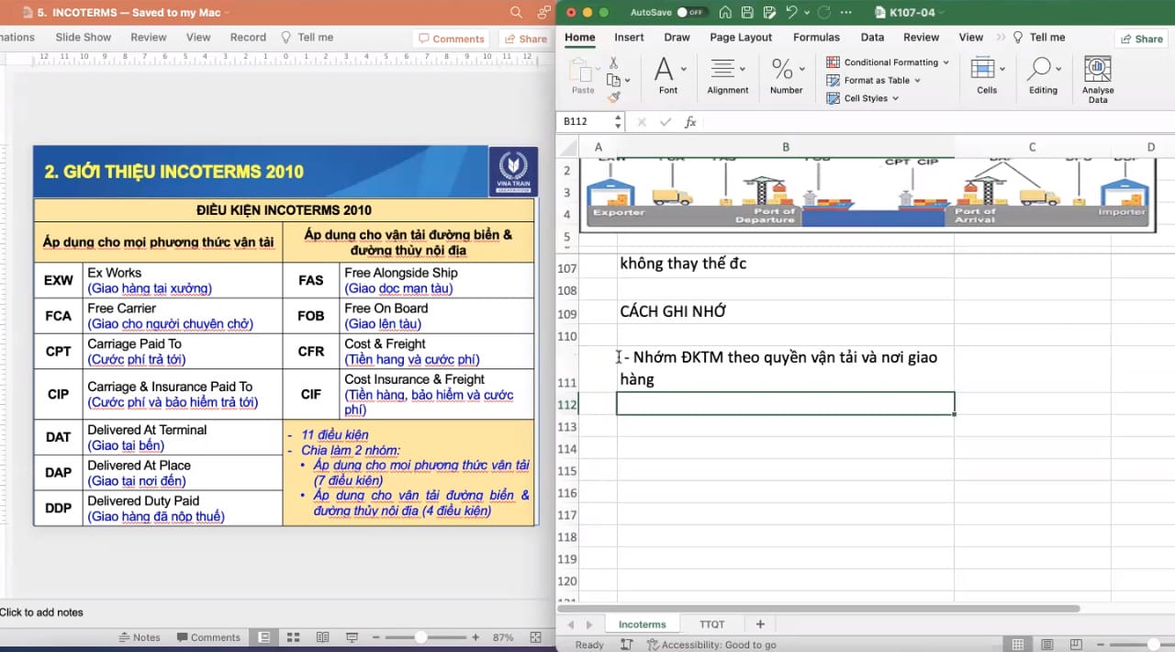Click the Excel undo arrow icon
This screenshot has width=1175, height=652.
pyautogui.click(x=790, y=13)
